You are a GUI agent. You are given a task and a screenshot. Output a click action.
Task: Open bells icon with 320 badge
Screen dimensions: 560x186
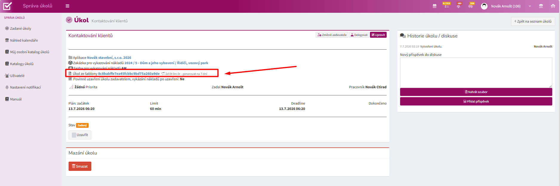click(470, 6)
